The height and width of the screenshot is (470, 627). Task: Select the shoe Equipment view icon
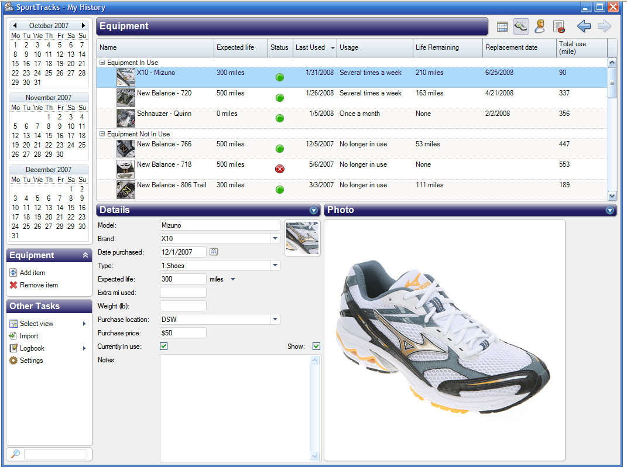point(520,26)
